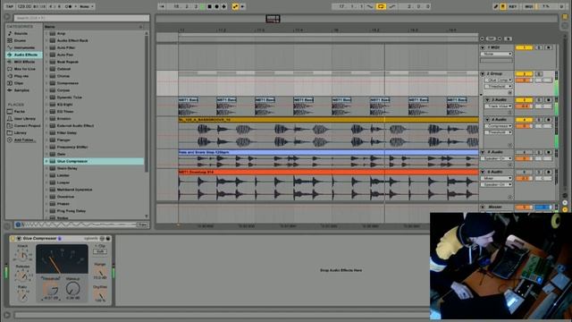Viewport: 572px width, 322px height.
Task: Click the Glue Compressor save preset icon
Action: [108, 239]
